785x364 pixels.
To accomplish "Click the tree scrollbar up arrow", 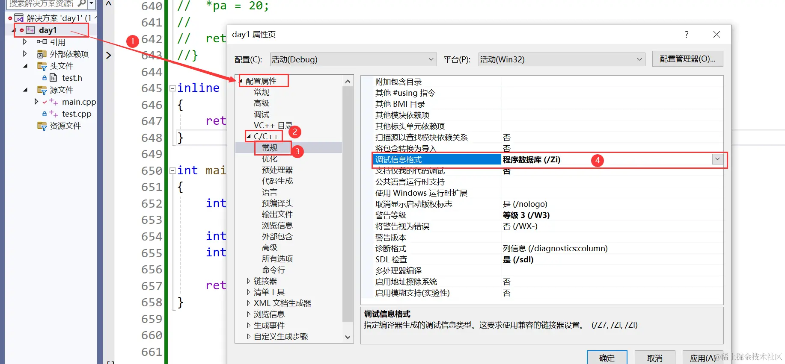I will (x=348, y=81).
